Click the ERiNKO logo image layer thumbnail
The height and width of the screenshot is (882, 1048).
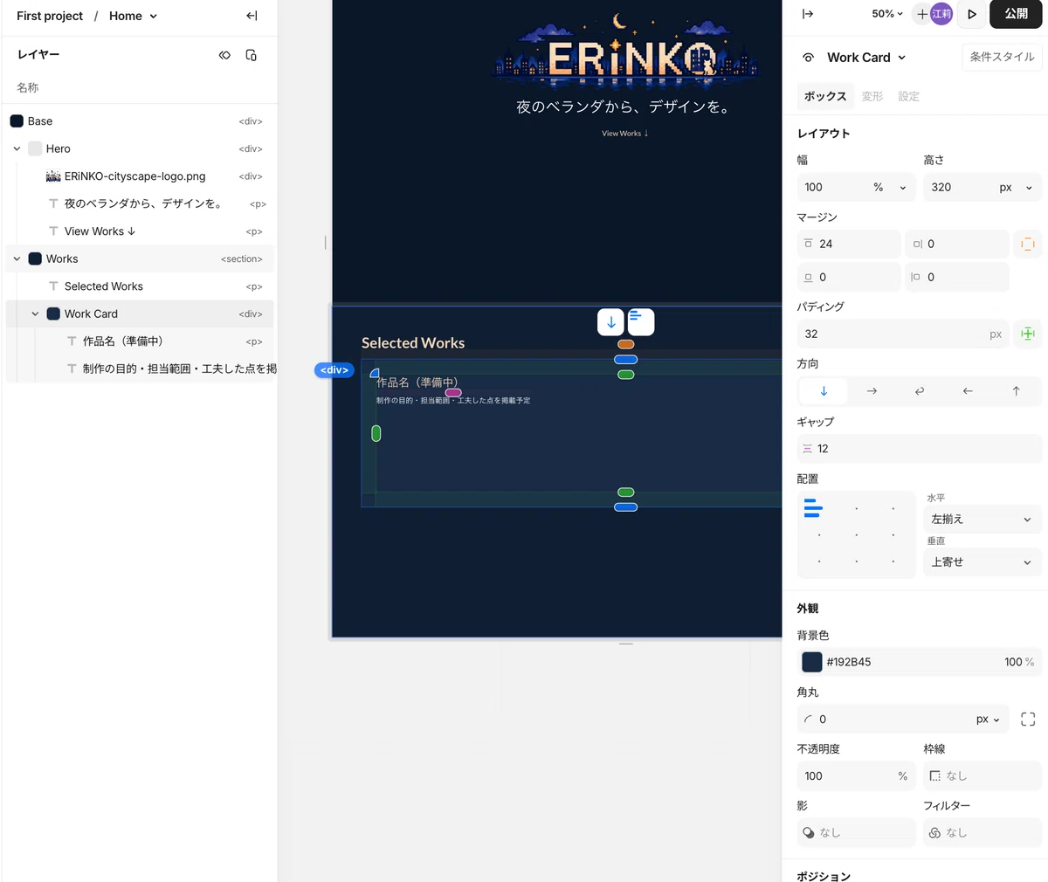tap(53, 176)
